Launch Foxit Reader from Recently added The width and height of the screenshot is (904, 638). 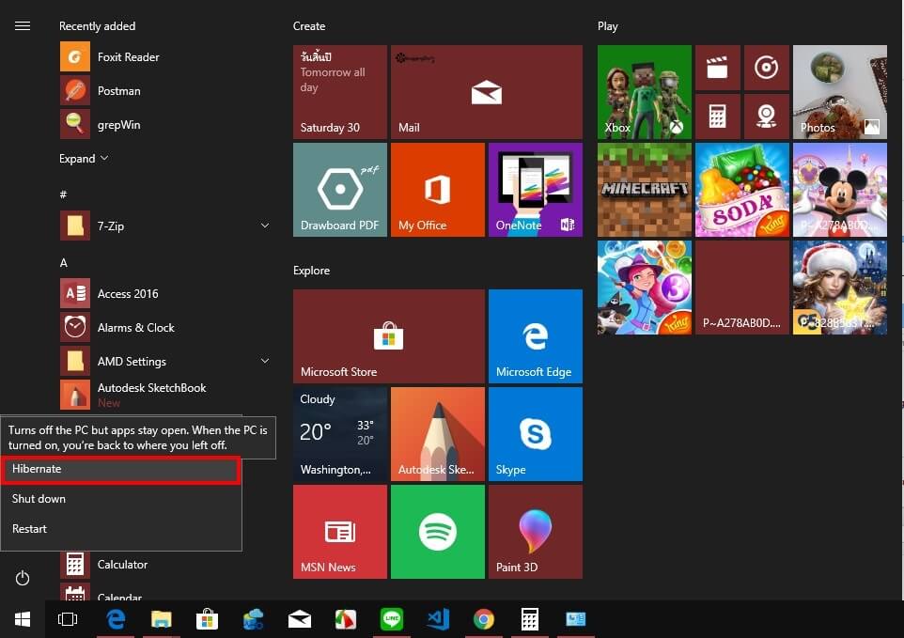click(164, 57)
